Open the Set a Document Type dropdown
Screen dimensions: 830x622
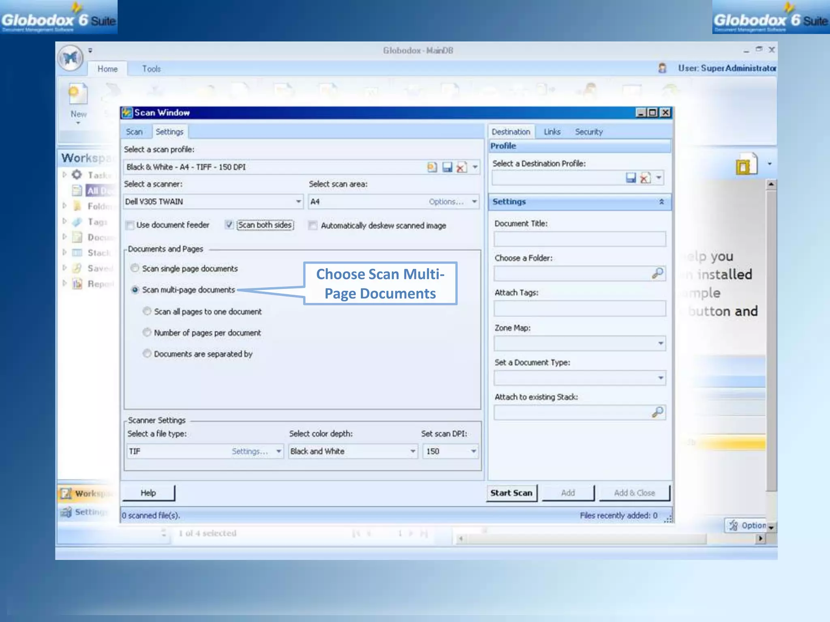[x=661, y=378]
